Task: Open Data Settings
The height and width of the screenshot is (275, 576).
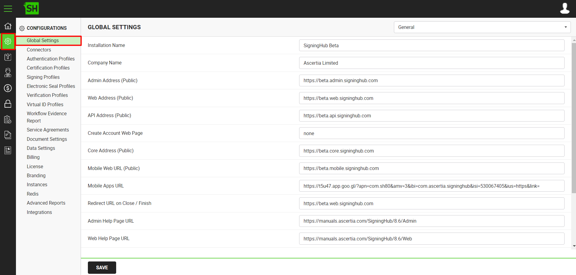Action: click(x=41, y=148)
